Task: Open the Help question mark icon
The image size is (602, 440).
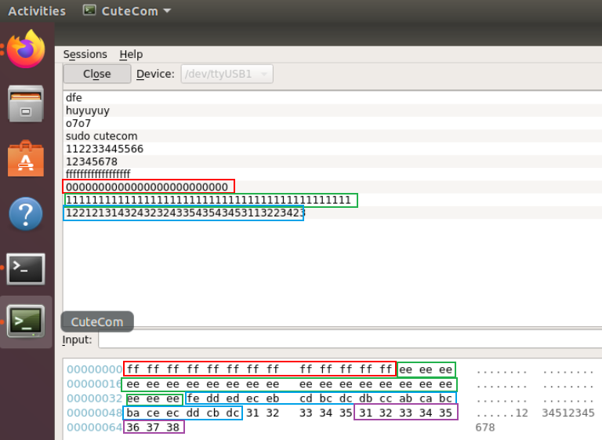Action: click(x=26, y=214)
